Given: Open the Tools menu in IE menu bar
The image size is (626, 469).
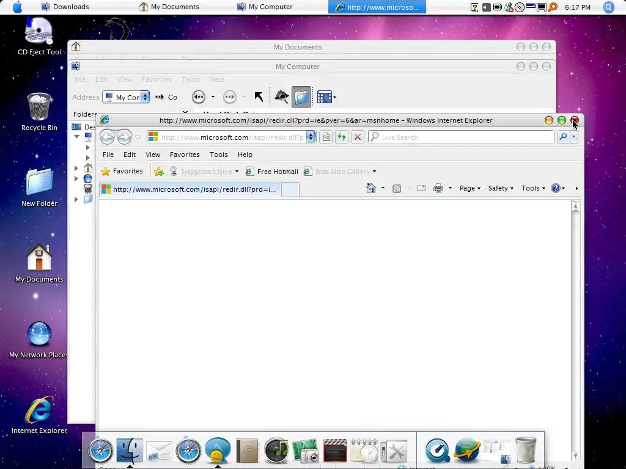Looking at the screenshot, I should coord(218,155).
